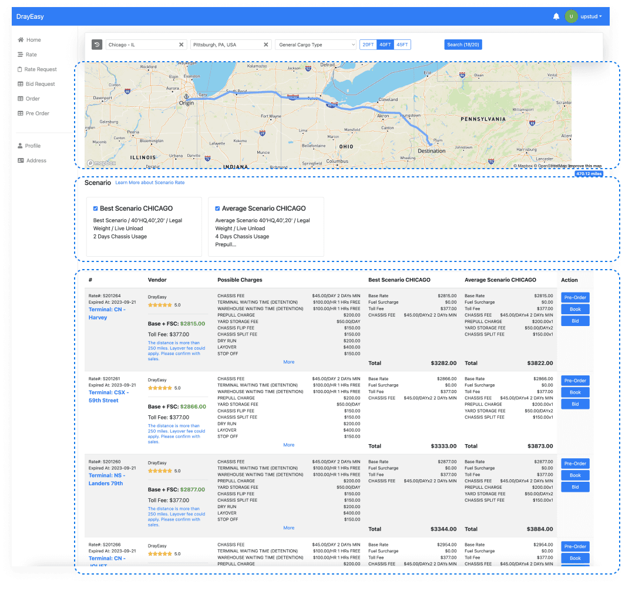632x591 pixels.
Task: Clear the Chicago - IL origin field
Action: click(181, 45)
